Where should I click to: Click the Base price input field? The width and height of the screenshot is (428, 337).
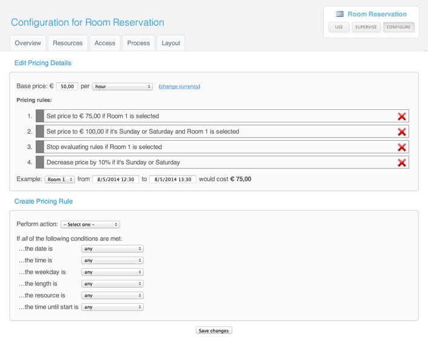pyautogui.click(x=67, y=86)
